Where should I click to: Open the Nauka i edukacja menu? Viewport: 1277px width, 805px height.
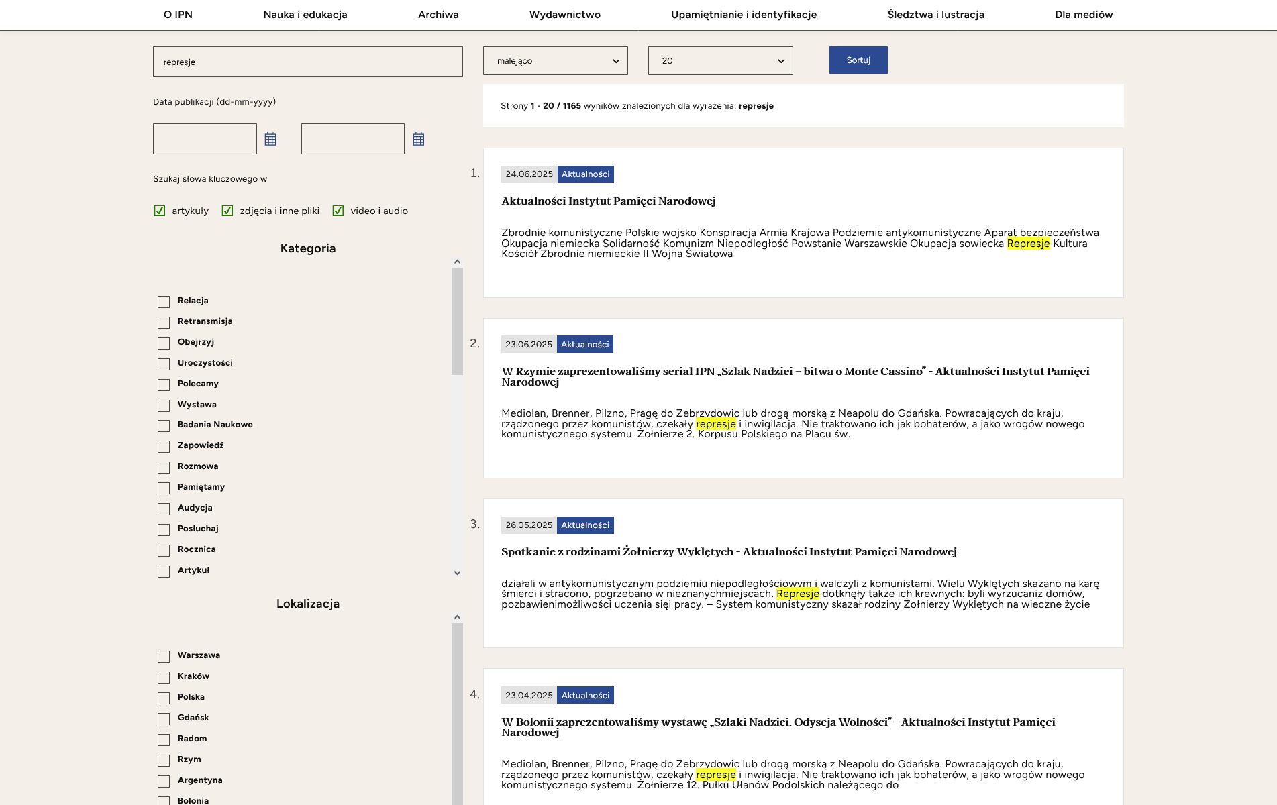coord(305,15)
